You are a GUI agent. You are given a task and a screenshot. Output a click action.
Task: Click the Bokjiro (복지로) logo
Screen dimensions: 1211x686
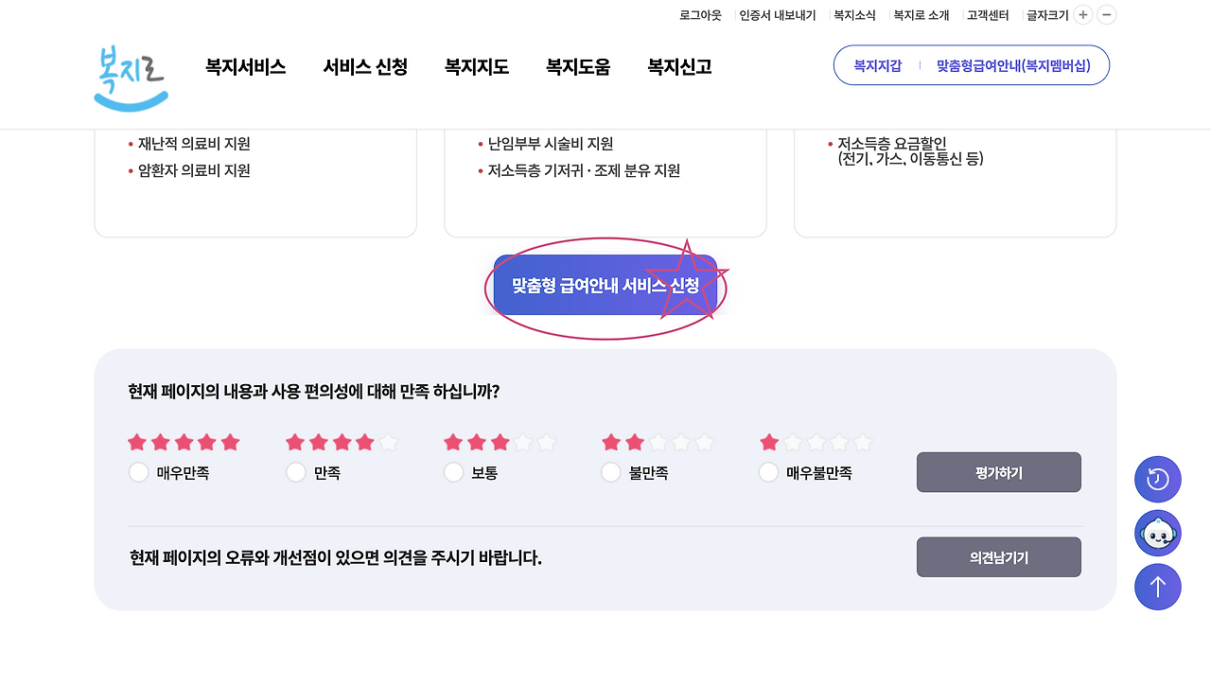click(130, 76)
